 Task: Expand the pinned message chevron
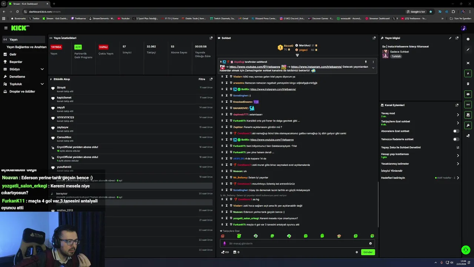(373, 68)
